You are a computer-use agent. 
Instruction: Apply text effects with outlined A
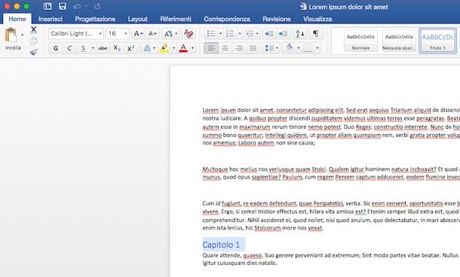coord(147,48)
